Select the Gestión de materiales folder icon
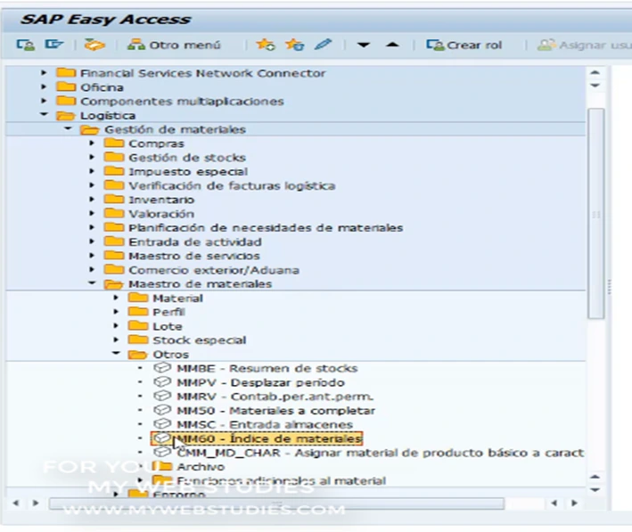 [x=90, y=130]
